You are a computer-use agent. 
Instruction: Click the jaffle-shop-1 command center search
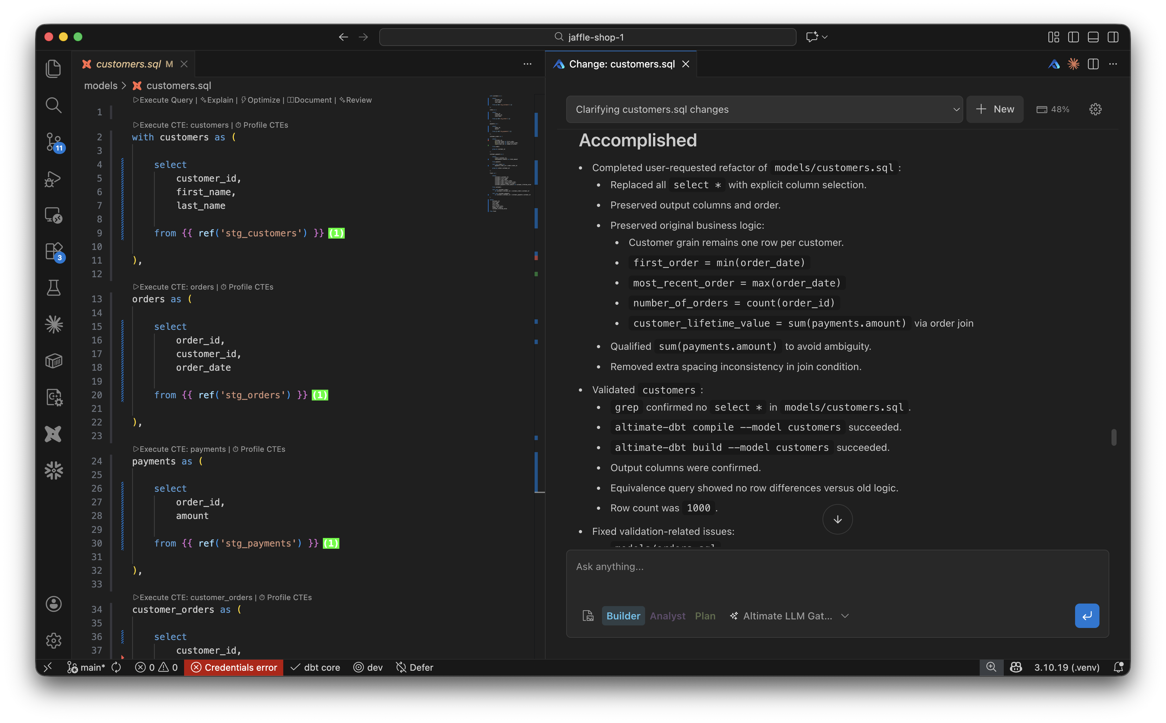tap(587, 37)
